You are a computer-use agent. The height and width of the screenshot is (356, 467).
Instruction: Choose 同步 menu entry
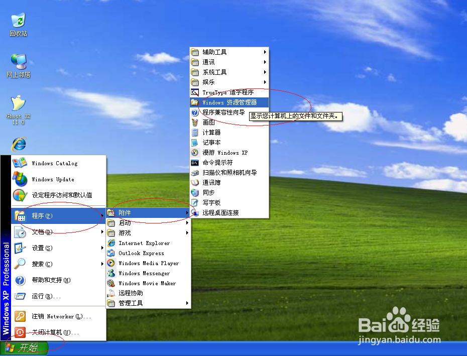(229, 192)
